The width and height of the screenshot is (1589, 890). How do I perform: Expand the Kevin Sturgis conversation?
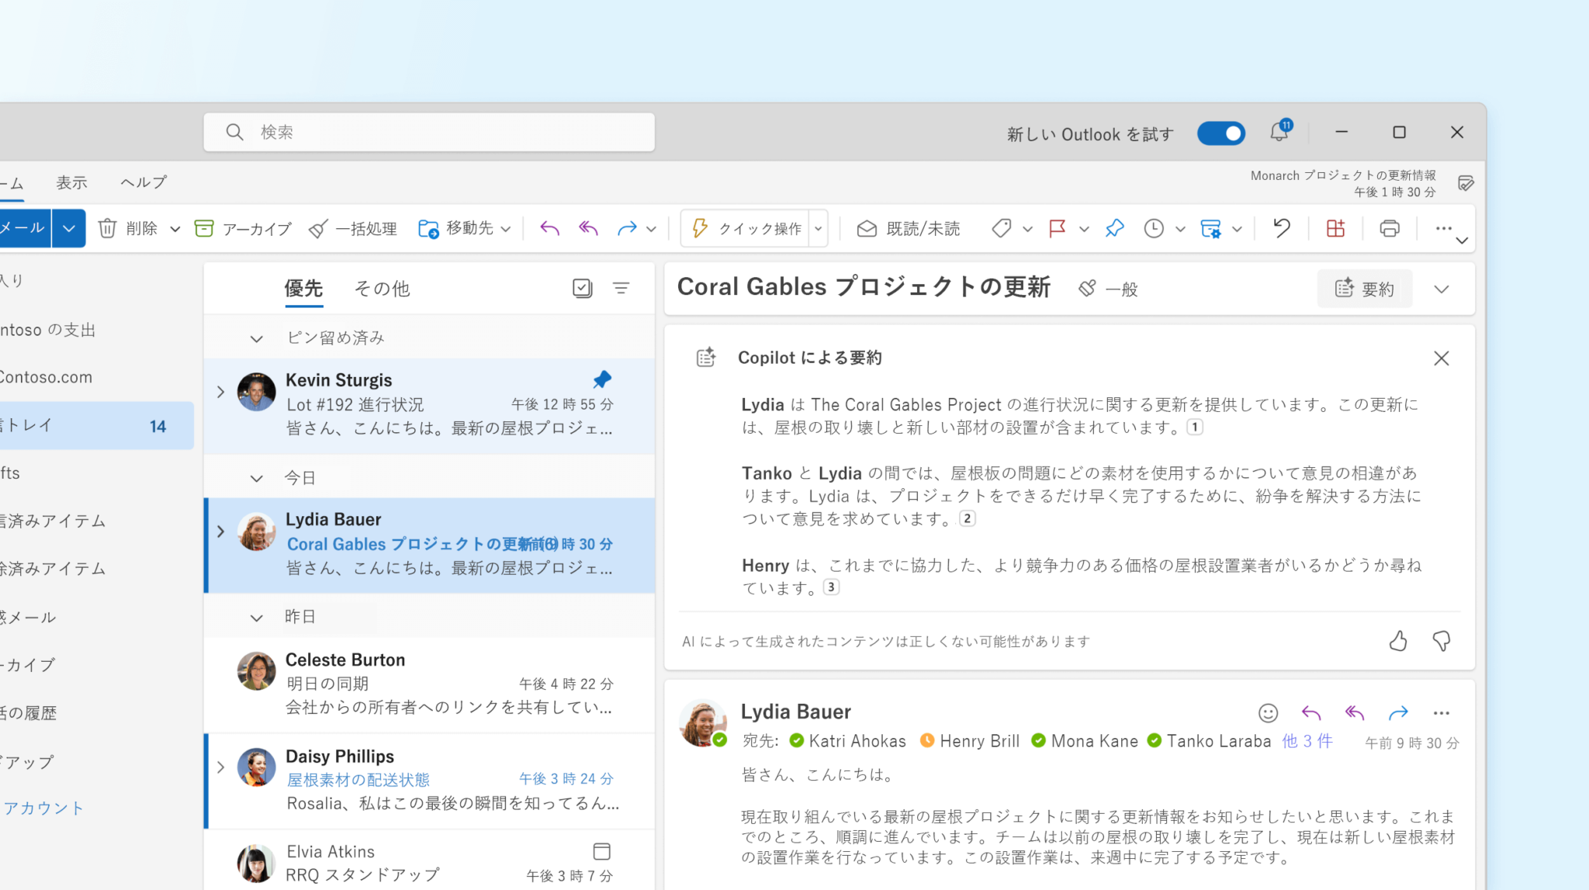click(220, 392)
